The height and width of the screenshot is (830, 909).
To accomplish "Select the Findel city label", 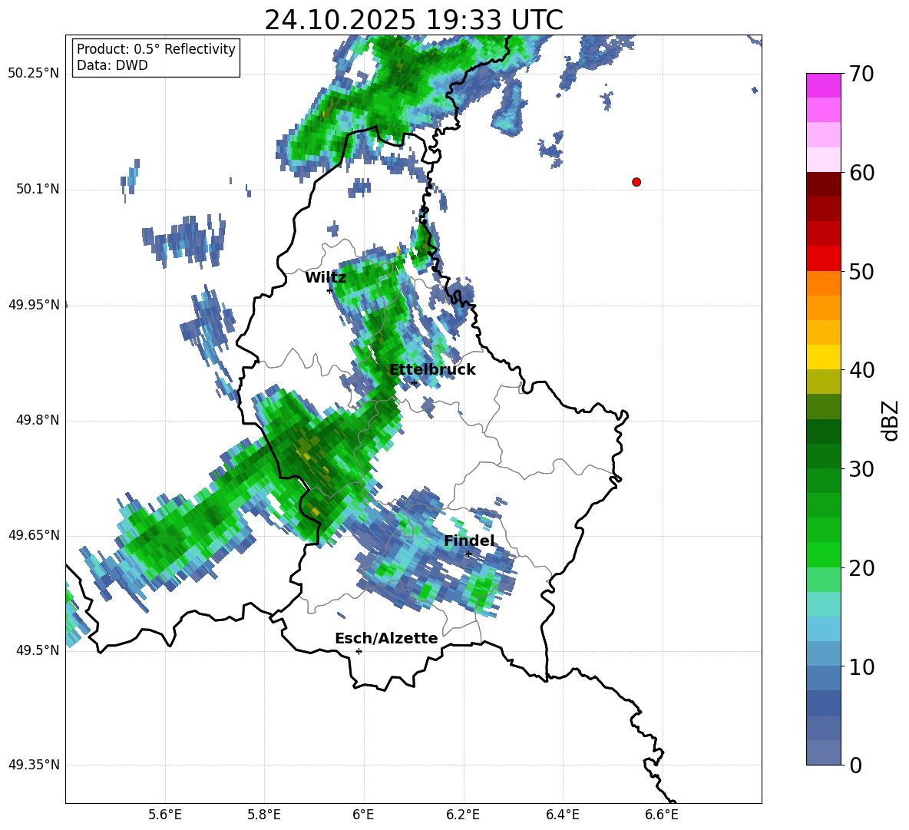I will pos(469,541).
